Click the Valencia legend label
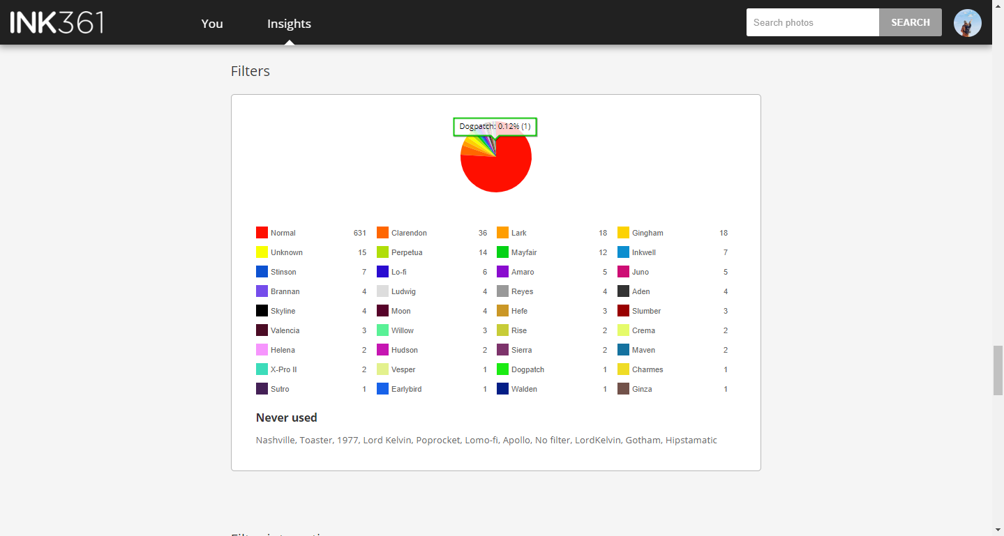The height and width of the screenshot is (536, 1004). 285,330
